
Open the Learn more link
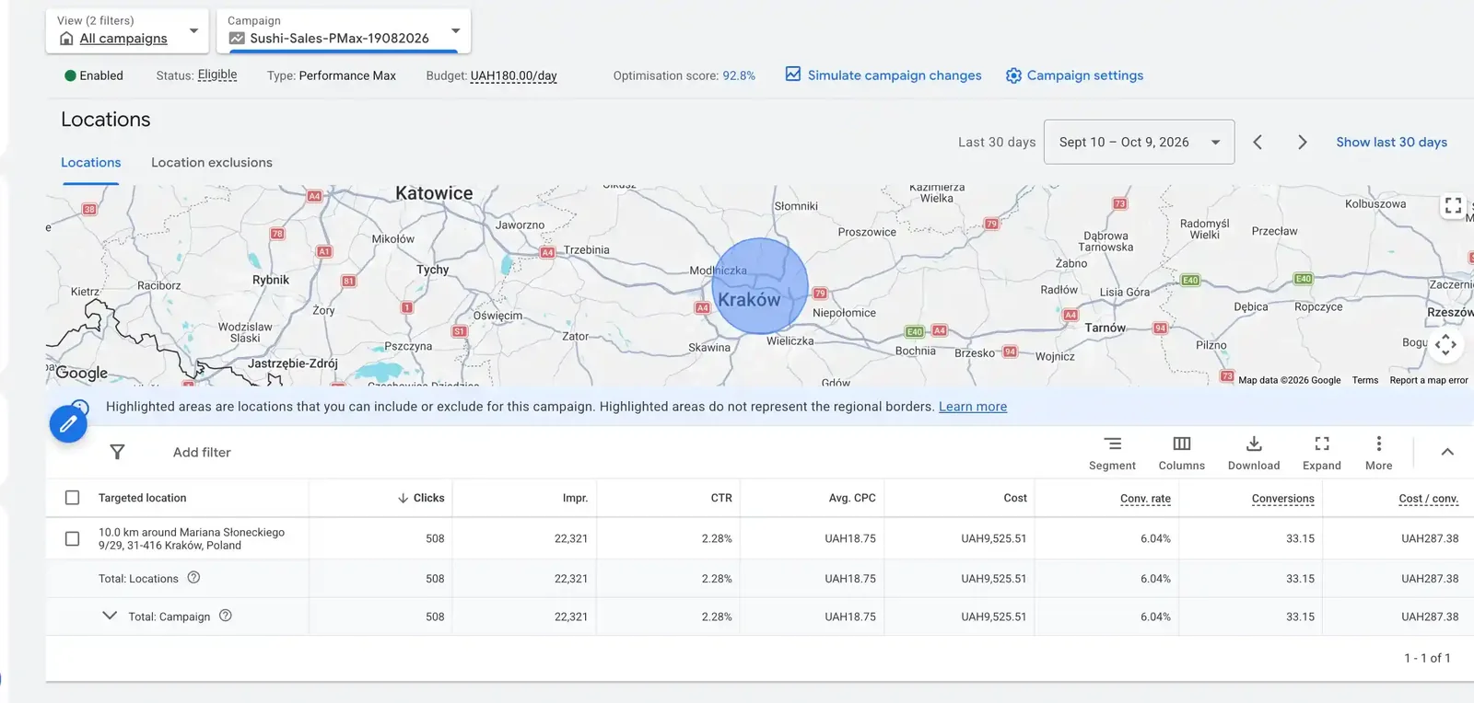pyautogui.click(x=973, y=407)
